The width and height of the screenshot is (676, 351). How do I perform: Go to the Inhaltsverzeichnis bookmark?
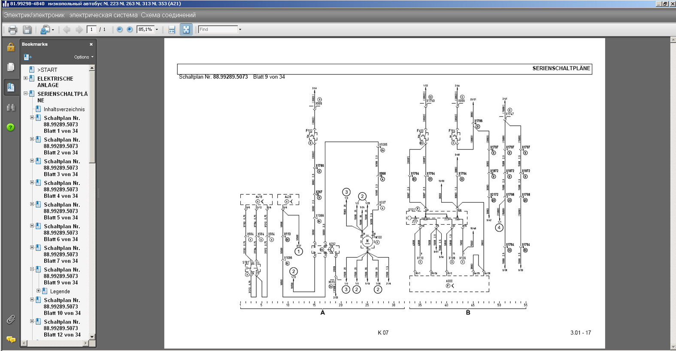(x=64, y=109)
